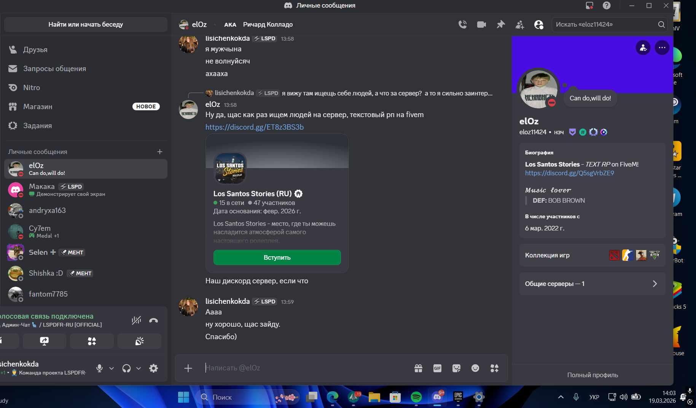This screenshot has height=408, width=696.
Task: Open the sticker picker
Action: tap(456, 368)
